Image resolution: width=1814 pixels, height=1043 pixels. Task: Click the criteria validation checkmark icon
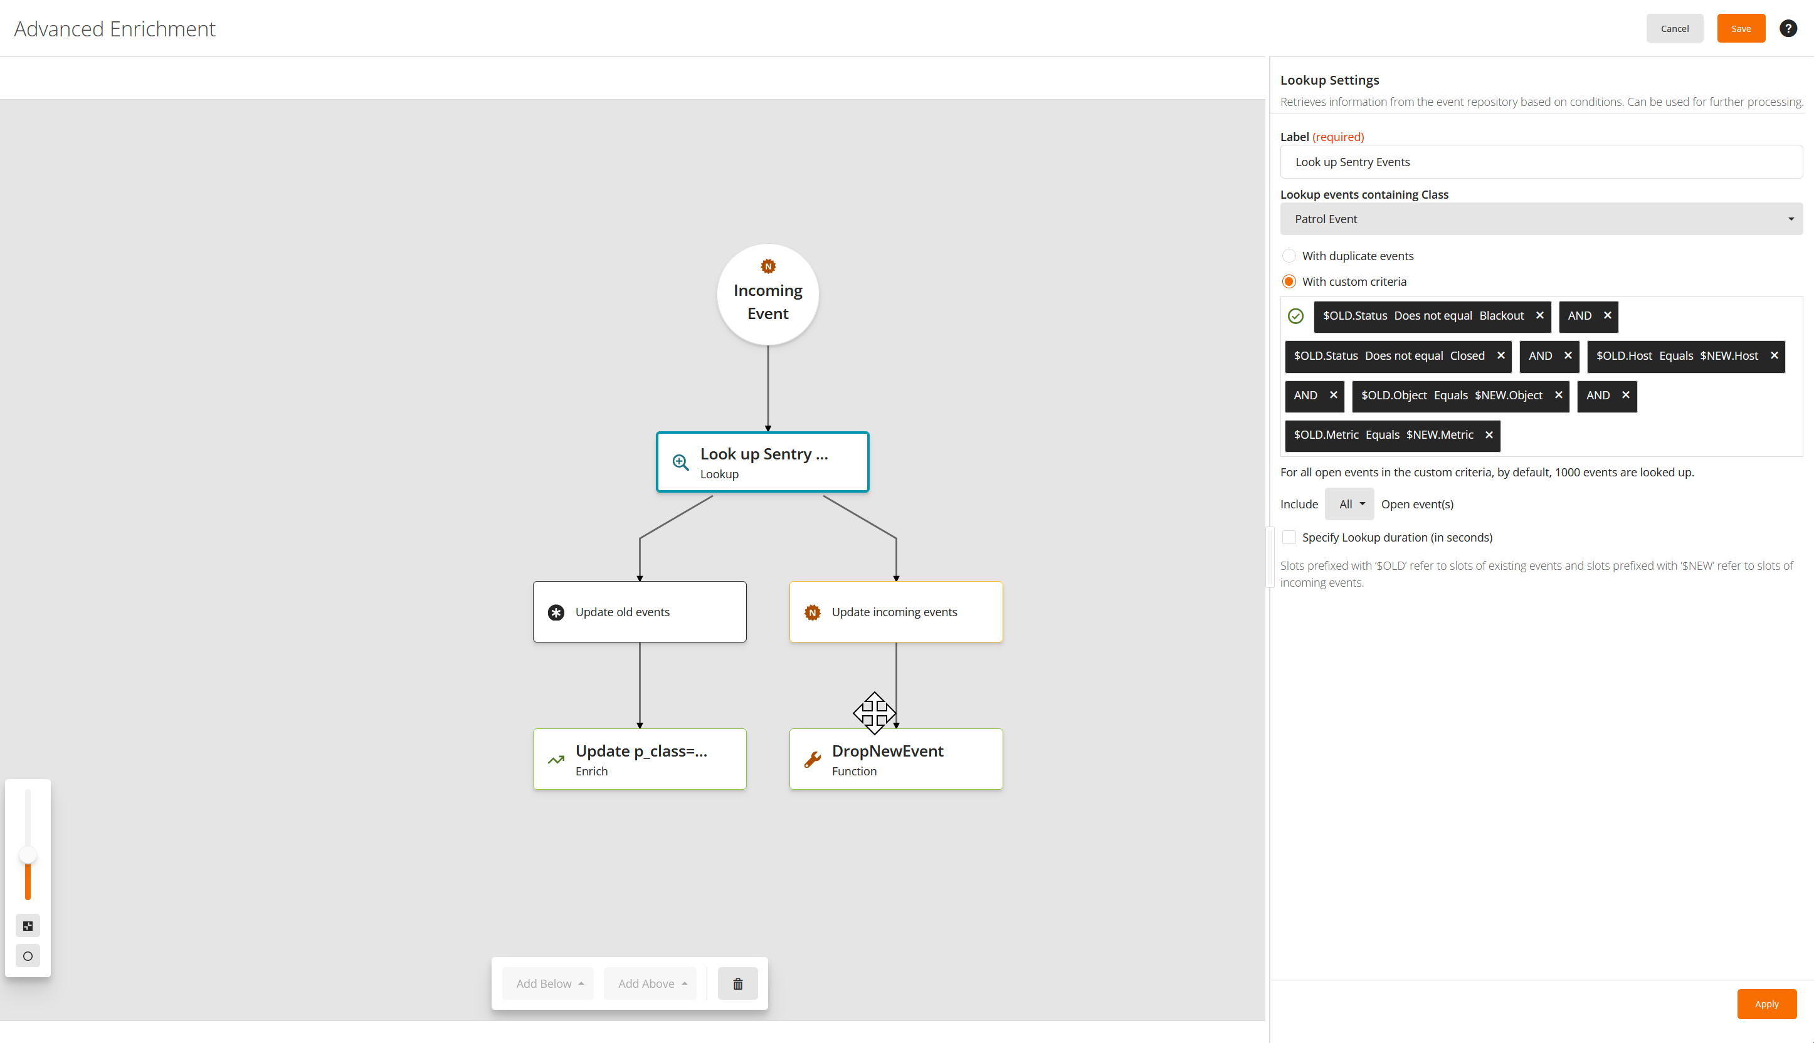pyautogui.click(x=1295, y=316)
